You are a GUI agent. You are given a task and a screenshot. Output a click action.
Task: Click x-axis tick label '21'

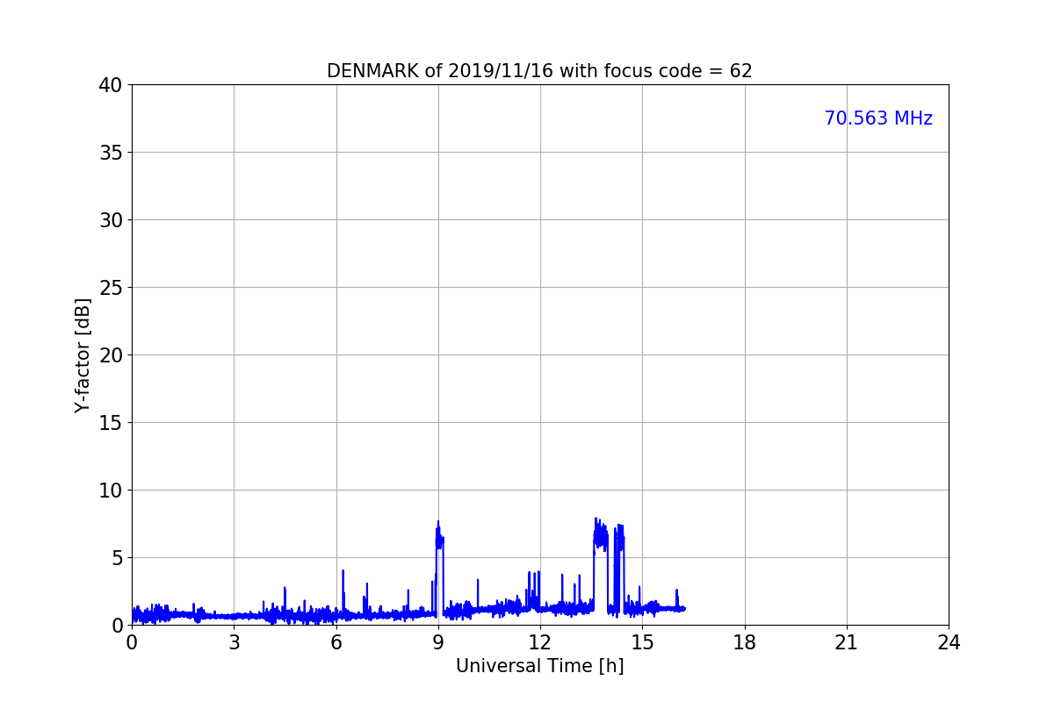click(847, 642)
